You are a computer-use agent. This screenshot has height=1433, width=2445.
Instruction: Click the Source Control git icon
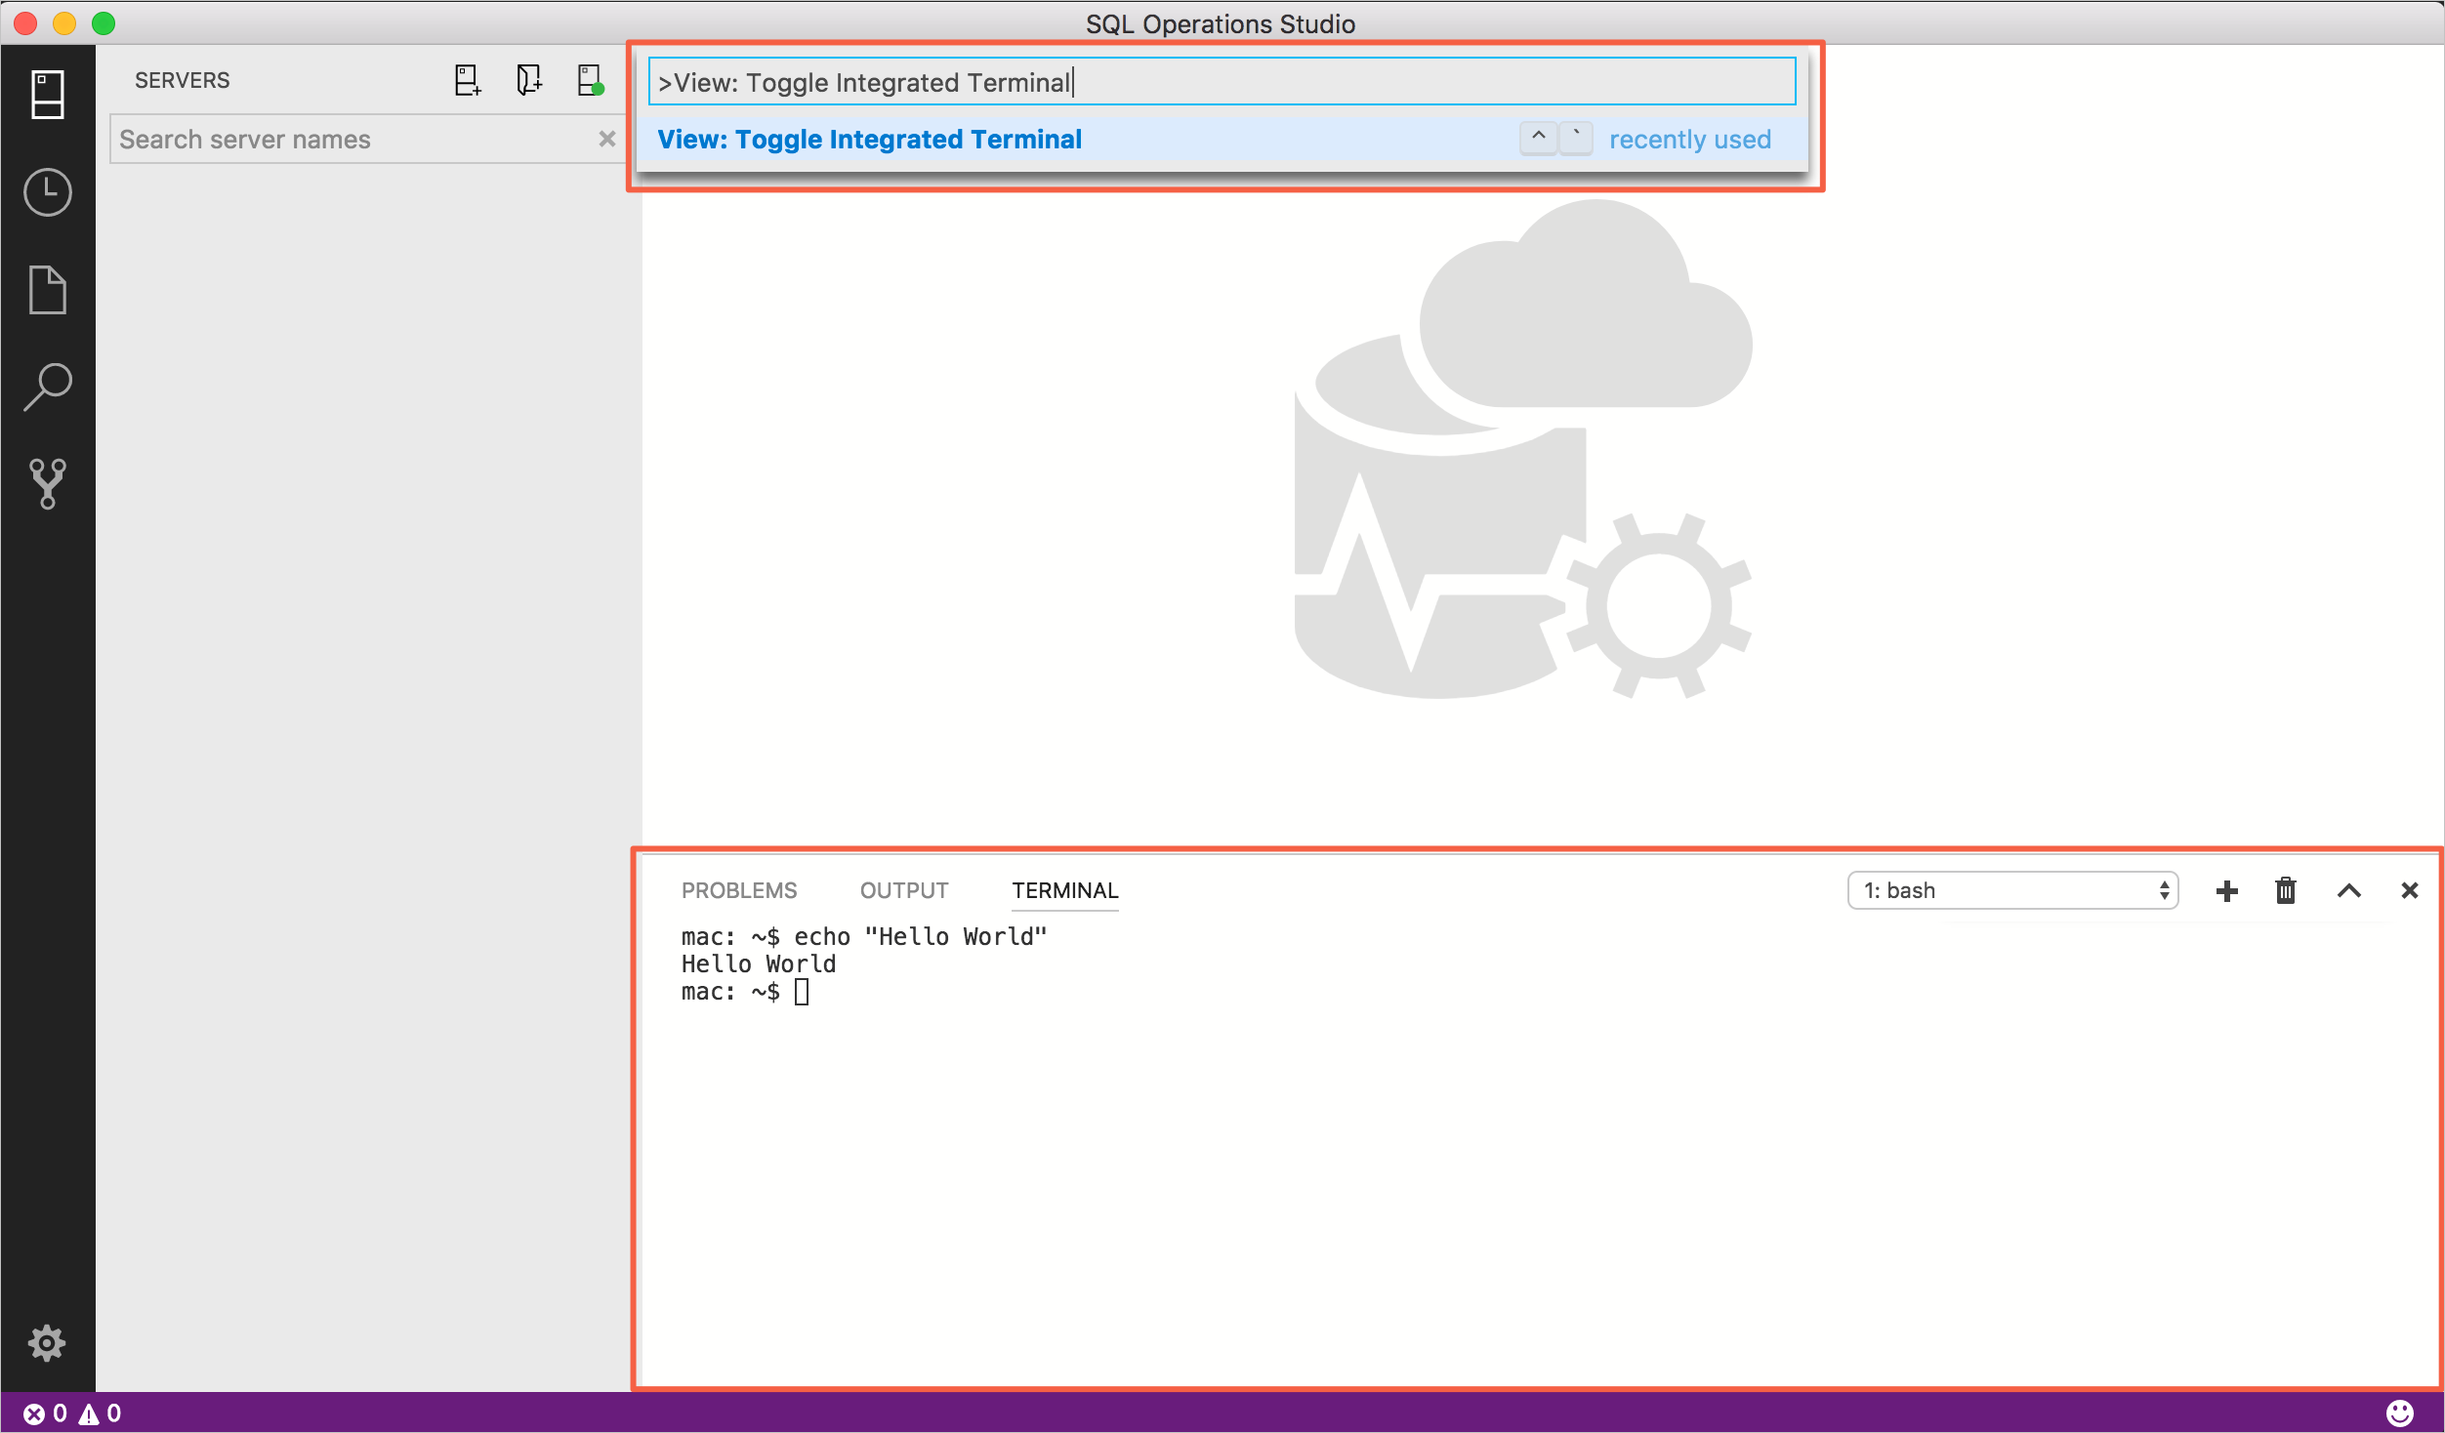click(x=46, y=483)
